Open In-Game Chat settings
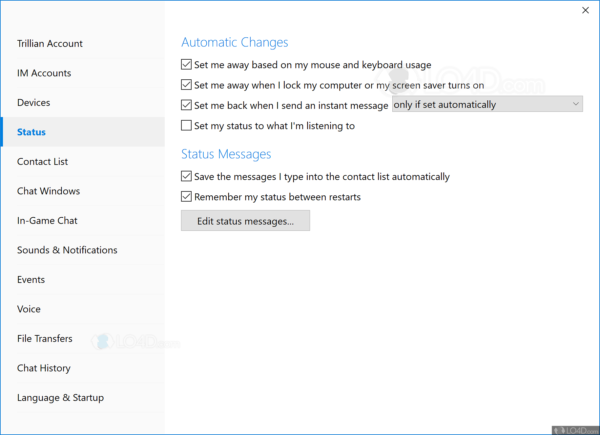600x435 pixels. click(83, 221)
